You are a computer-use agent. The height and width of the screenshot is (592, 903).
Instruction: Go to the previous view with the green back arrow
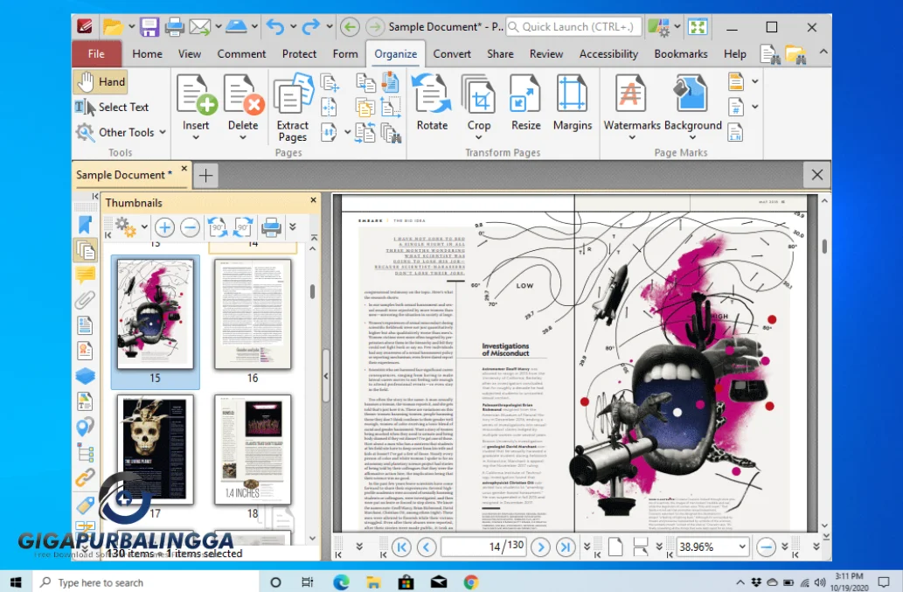pos(350,26)
